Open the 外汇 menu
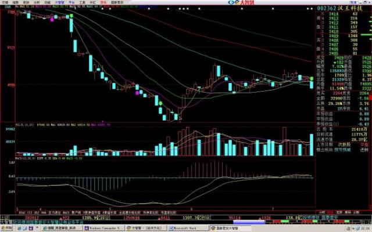 pos(93,2)
